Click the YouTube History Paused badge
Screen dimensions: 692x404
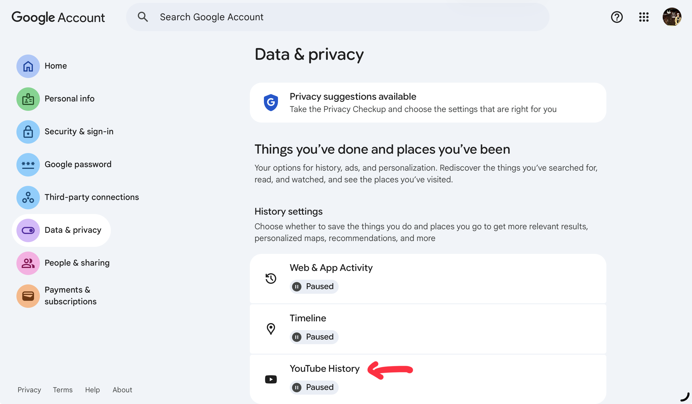[x=314, y=387]
